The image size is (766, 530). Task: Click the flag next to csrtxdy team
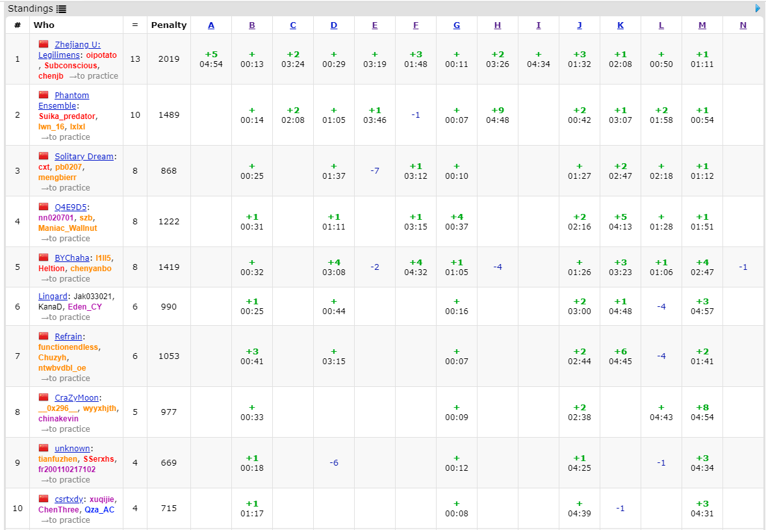click(x=44, y=499)
